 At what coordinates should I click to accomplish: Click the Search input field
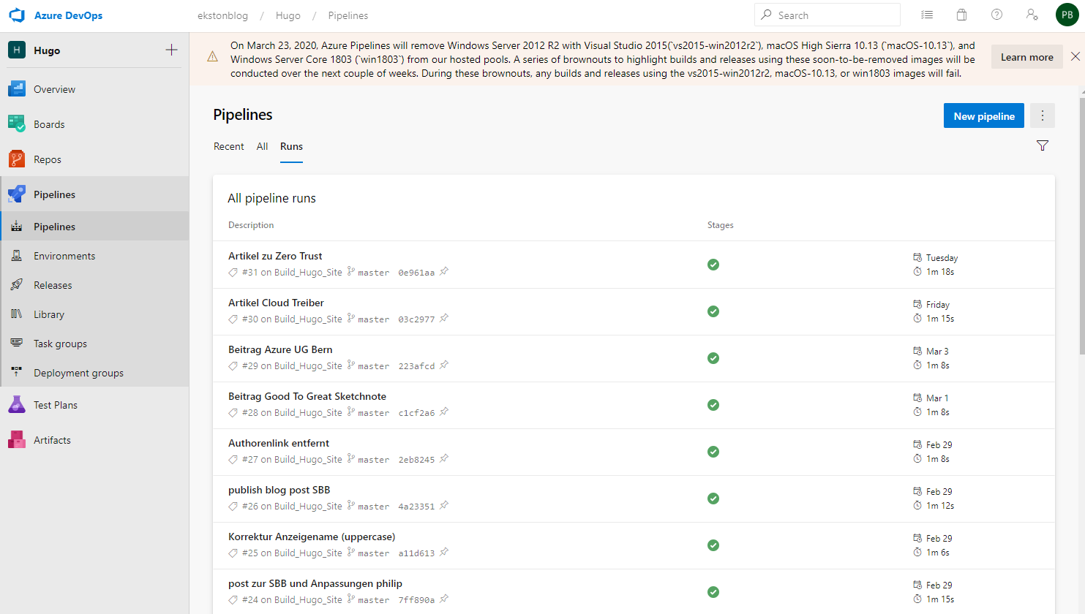[827, 15]
